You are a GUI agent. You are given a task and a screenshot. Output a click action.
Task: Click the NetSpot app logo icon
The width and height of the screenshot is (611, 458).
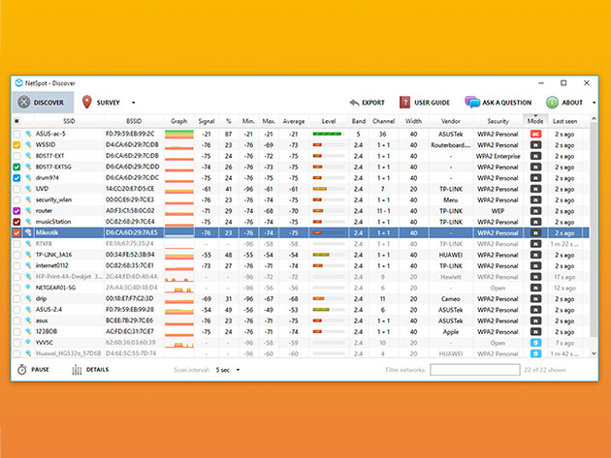click(18, 83)
